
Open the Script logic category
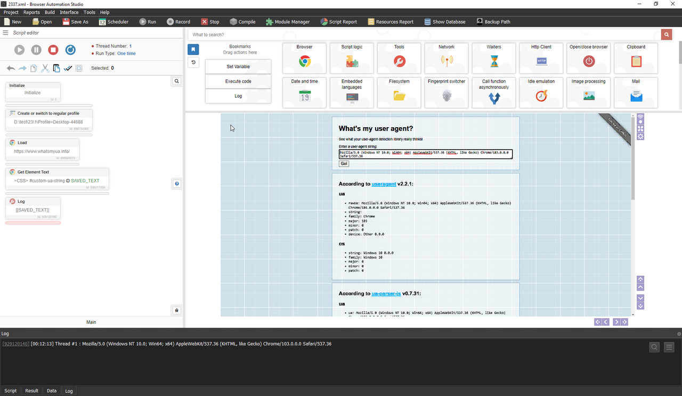click(x=352, y=58)
